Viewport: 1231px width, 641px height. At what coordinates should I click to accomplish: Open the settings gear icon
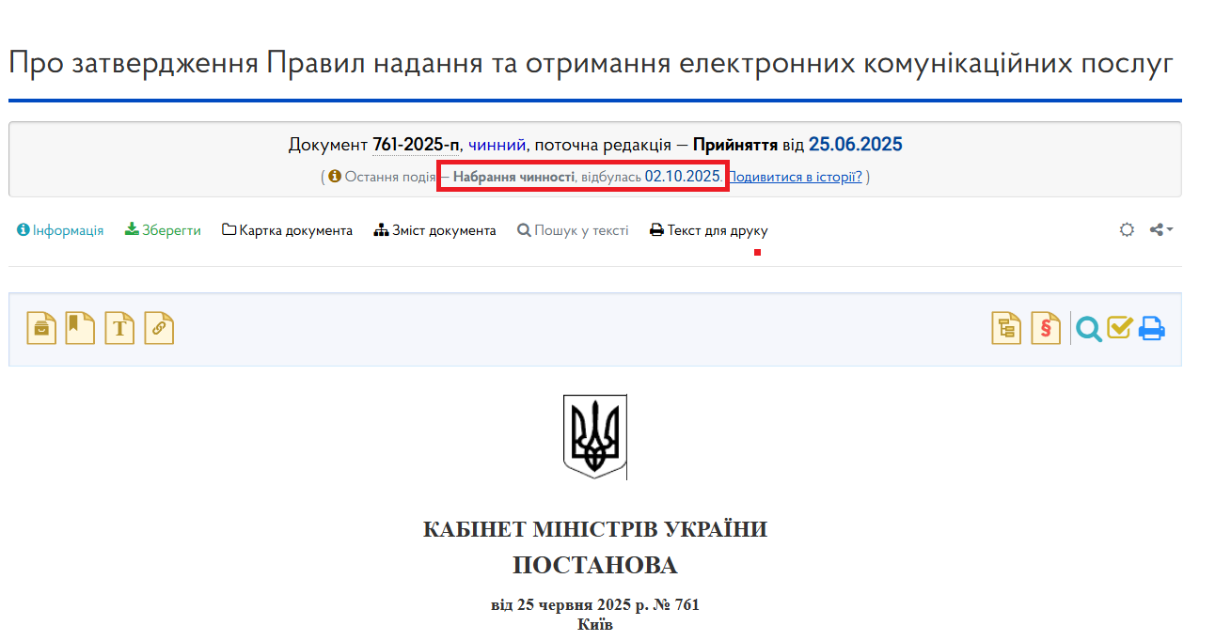[1127, 228]
